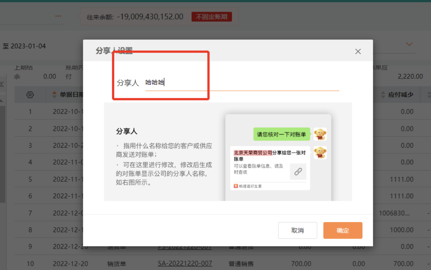
Task: Click 销货单 cell in row 10
Action: point(117,264)
